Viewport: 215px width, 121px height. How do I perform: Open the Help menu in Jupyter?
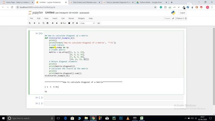pos(91,18)
